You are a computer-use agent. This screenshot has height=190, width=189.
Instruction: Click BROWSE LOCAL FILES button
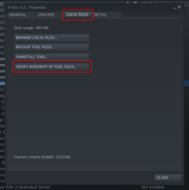(52, 38)
